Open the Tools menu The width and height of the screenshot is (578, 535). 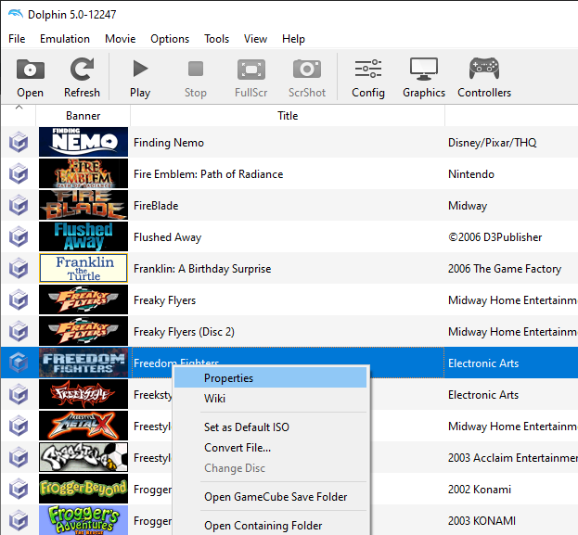pyautogui.click(x=217, y=39)
